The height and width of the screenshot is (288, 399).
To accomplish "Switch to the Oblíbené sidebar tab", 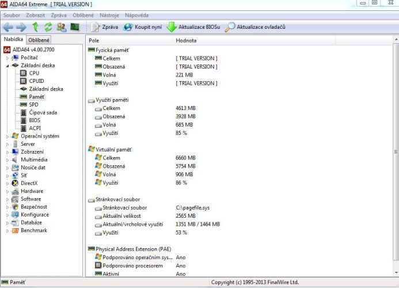I will 39,40.
